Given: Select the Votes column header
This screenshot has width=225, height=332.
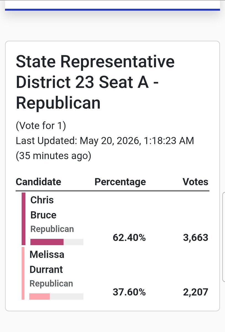Looking at the screenshot, I should [x=195, y=182].
